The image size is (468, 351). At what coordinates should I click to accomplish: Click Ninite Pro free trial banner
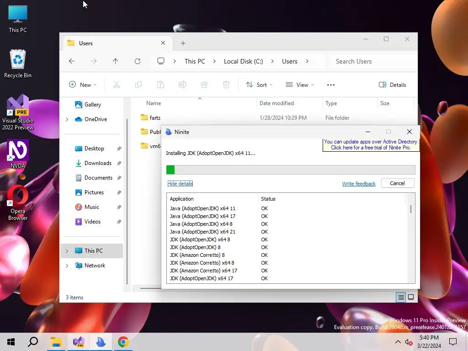click(371, 145)
